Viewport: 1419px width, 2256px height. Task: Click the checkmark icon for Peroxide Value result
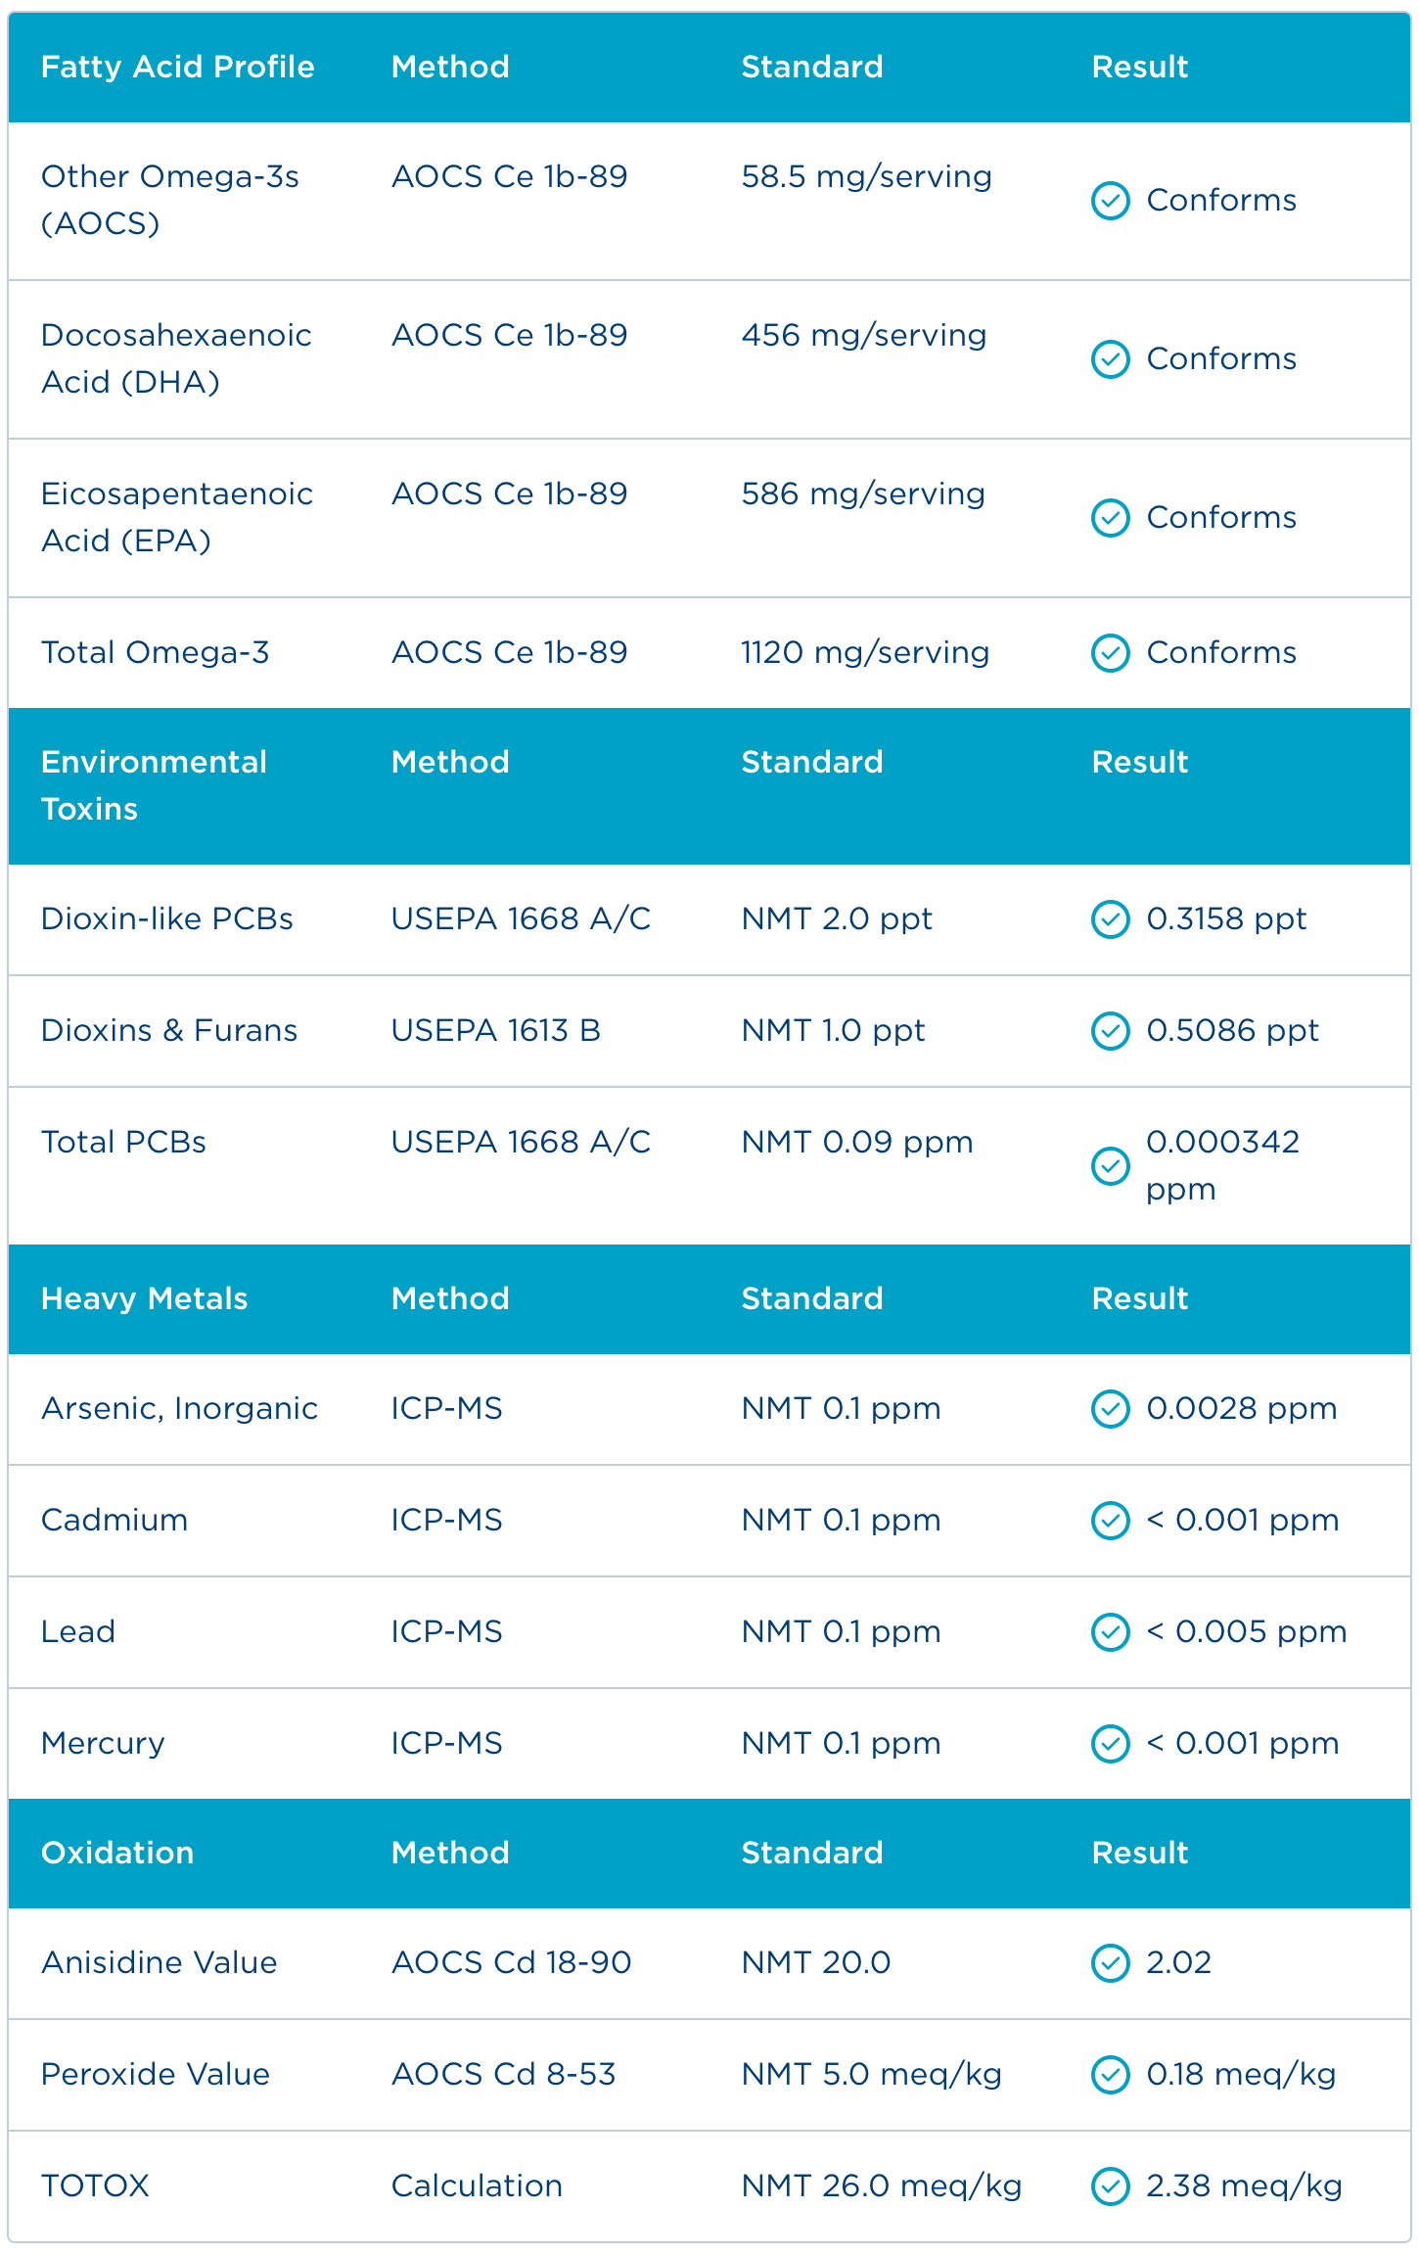(x=1110, y=2075)
